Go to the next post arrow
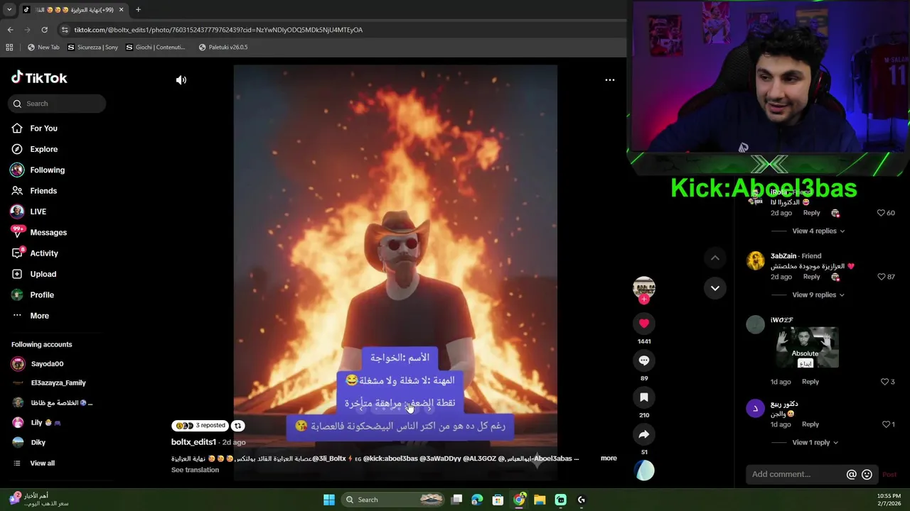 point(715,287)
